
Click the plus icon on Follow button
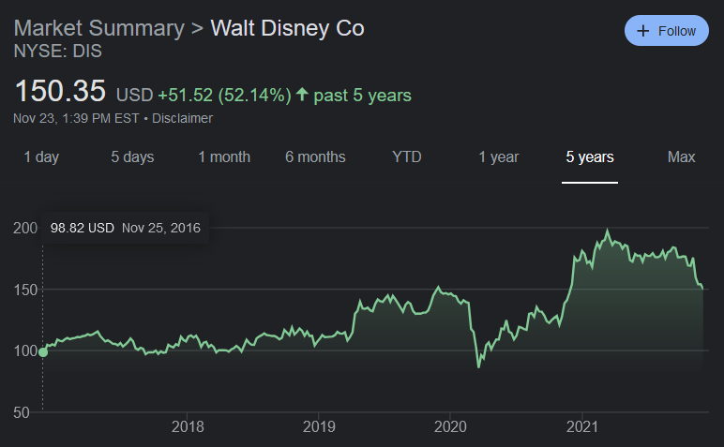(643, 31)
